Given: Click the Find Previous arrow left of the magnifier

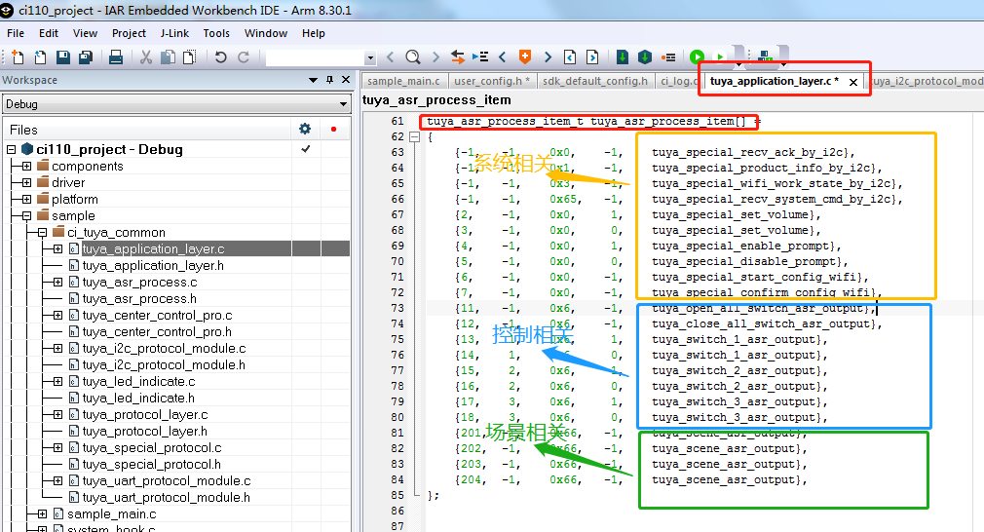Looking at the screenshot, I should (391, 57).
